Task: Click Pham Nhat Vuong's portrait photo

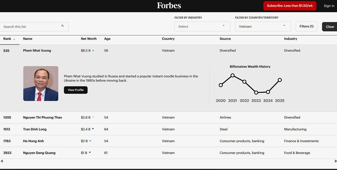Action: [x=41, y=84]
